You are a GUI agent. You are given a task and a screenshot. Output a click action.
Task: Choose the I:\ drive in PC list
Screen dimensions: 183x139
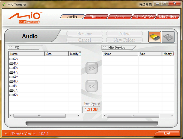(13, 86)
